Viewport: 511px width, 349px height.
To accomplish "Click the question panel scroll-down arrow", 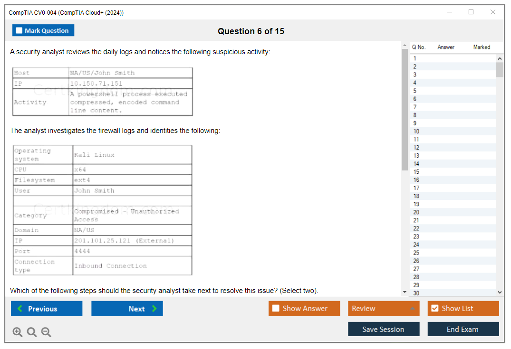I will 405,292.
